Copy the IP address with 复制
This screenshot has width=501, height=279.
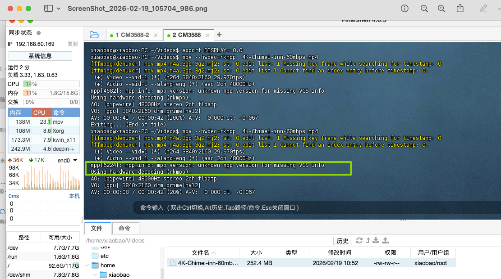[x=73, y=45]
